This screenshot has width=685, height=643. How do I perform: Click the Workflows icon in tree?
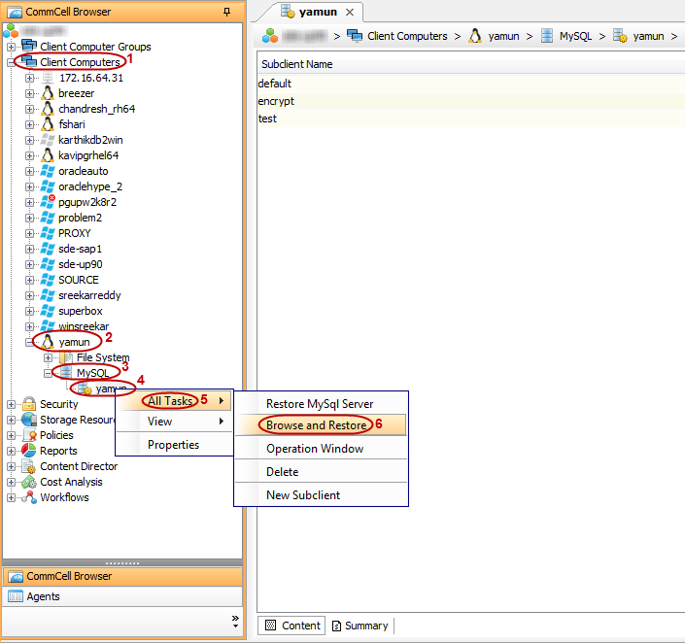(x=29, y=497)
